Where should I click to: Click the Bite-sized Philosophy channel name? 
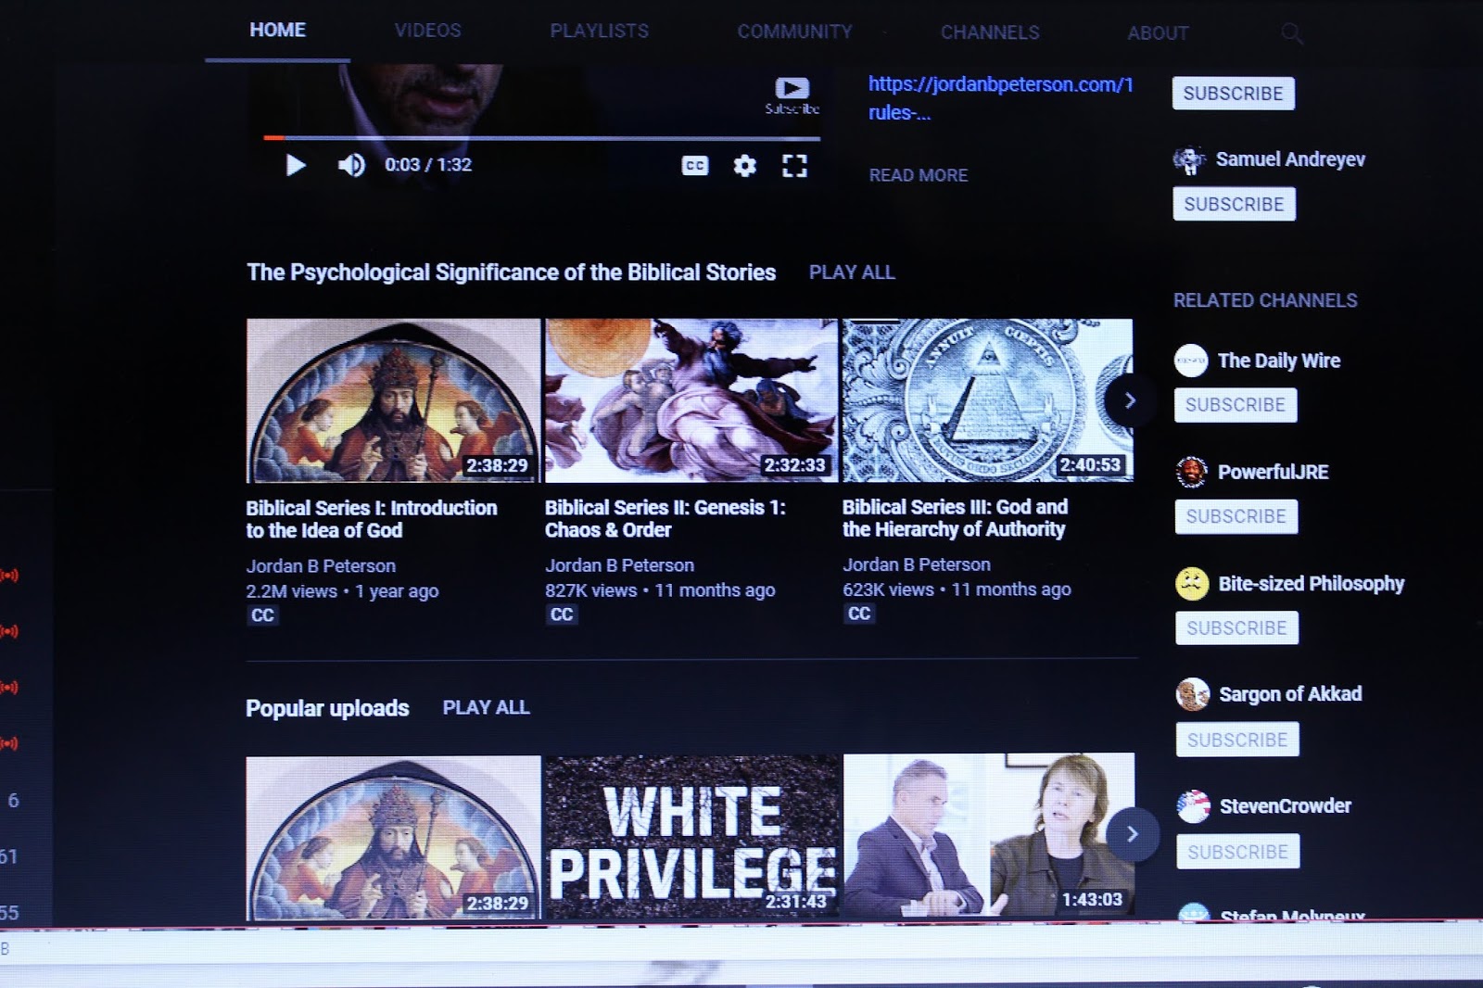pos(1312,584)
